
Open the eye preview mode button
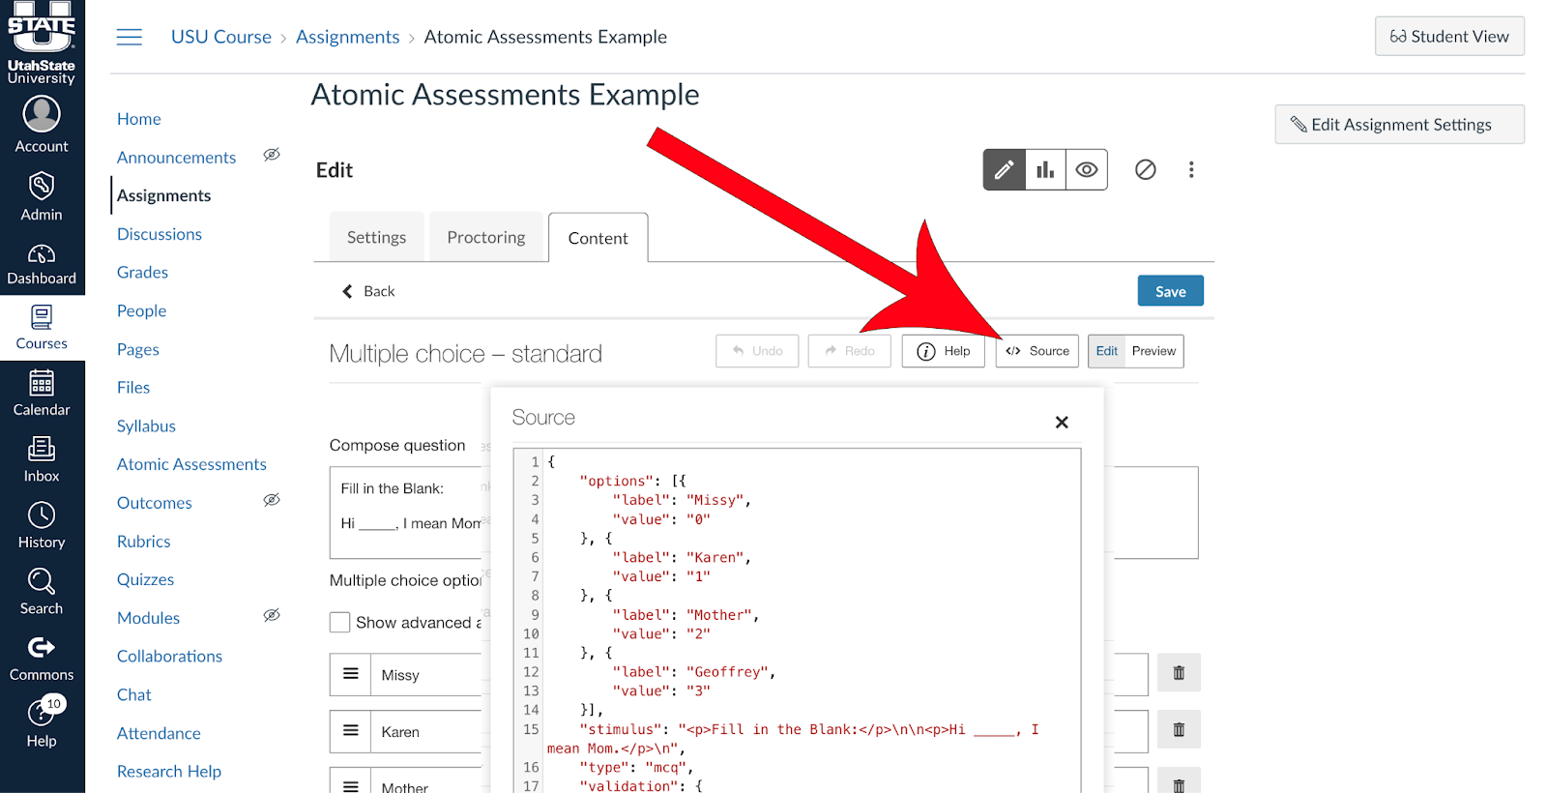[1087, 170]
